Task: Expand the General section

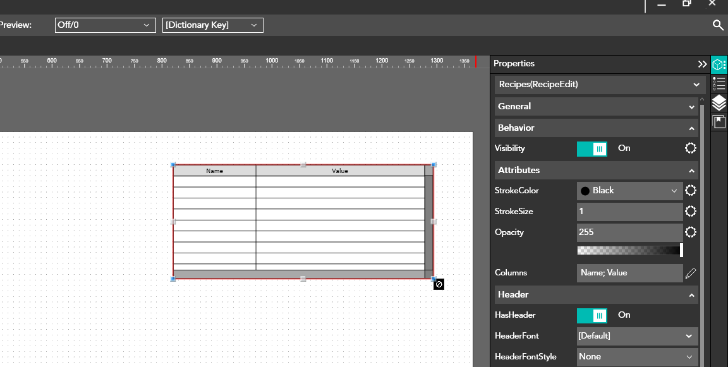Action: click(597, 107)
